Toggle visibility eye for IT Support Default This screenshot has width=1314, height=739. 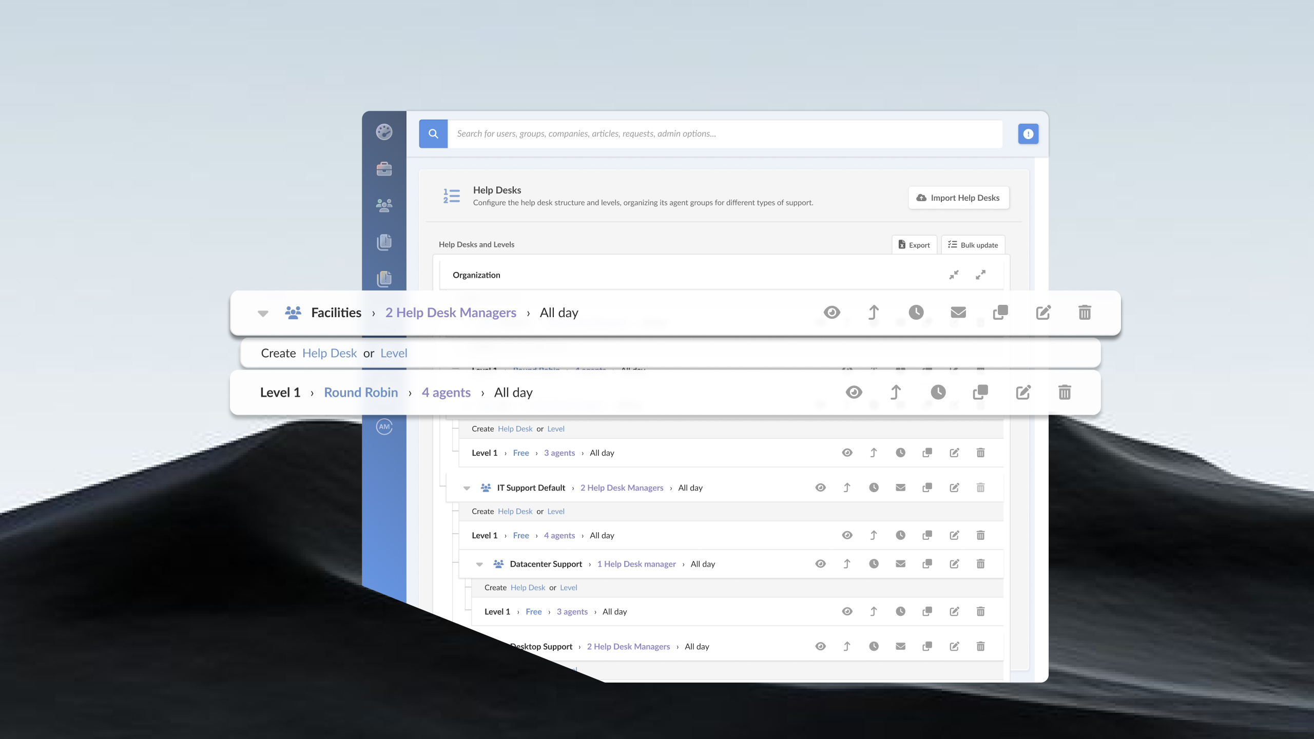tap(820, 488)
